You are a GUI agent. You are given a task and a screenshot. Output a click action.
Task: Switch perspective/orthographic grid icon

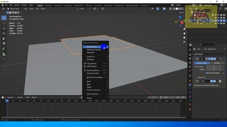[184, 42]
